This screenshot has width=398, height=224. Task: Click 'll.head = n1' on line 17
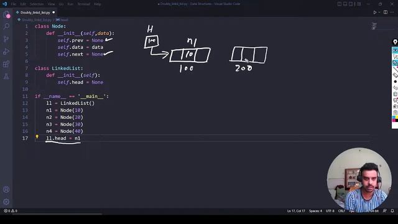(x=63, y=138)
